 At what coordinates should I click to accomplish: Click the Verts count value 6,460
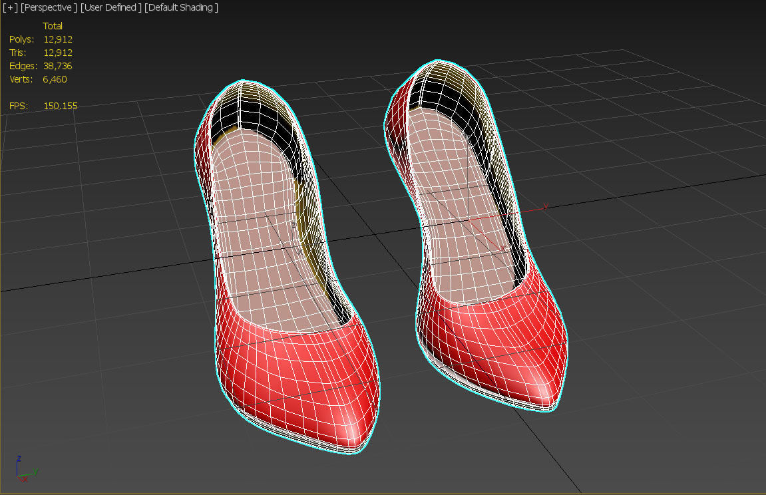pos(55,79)
